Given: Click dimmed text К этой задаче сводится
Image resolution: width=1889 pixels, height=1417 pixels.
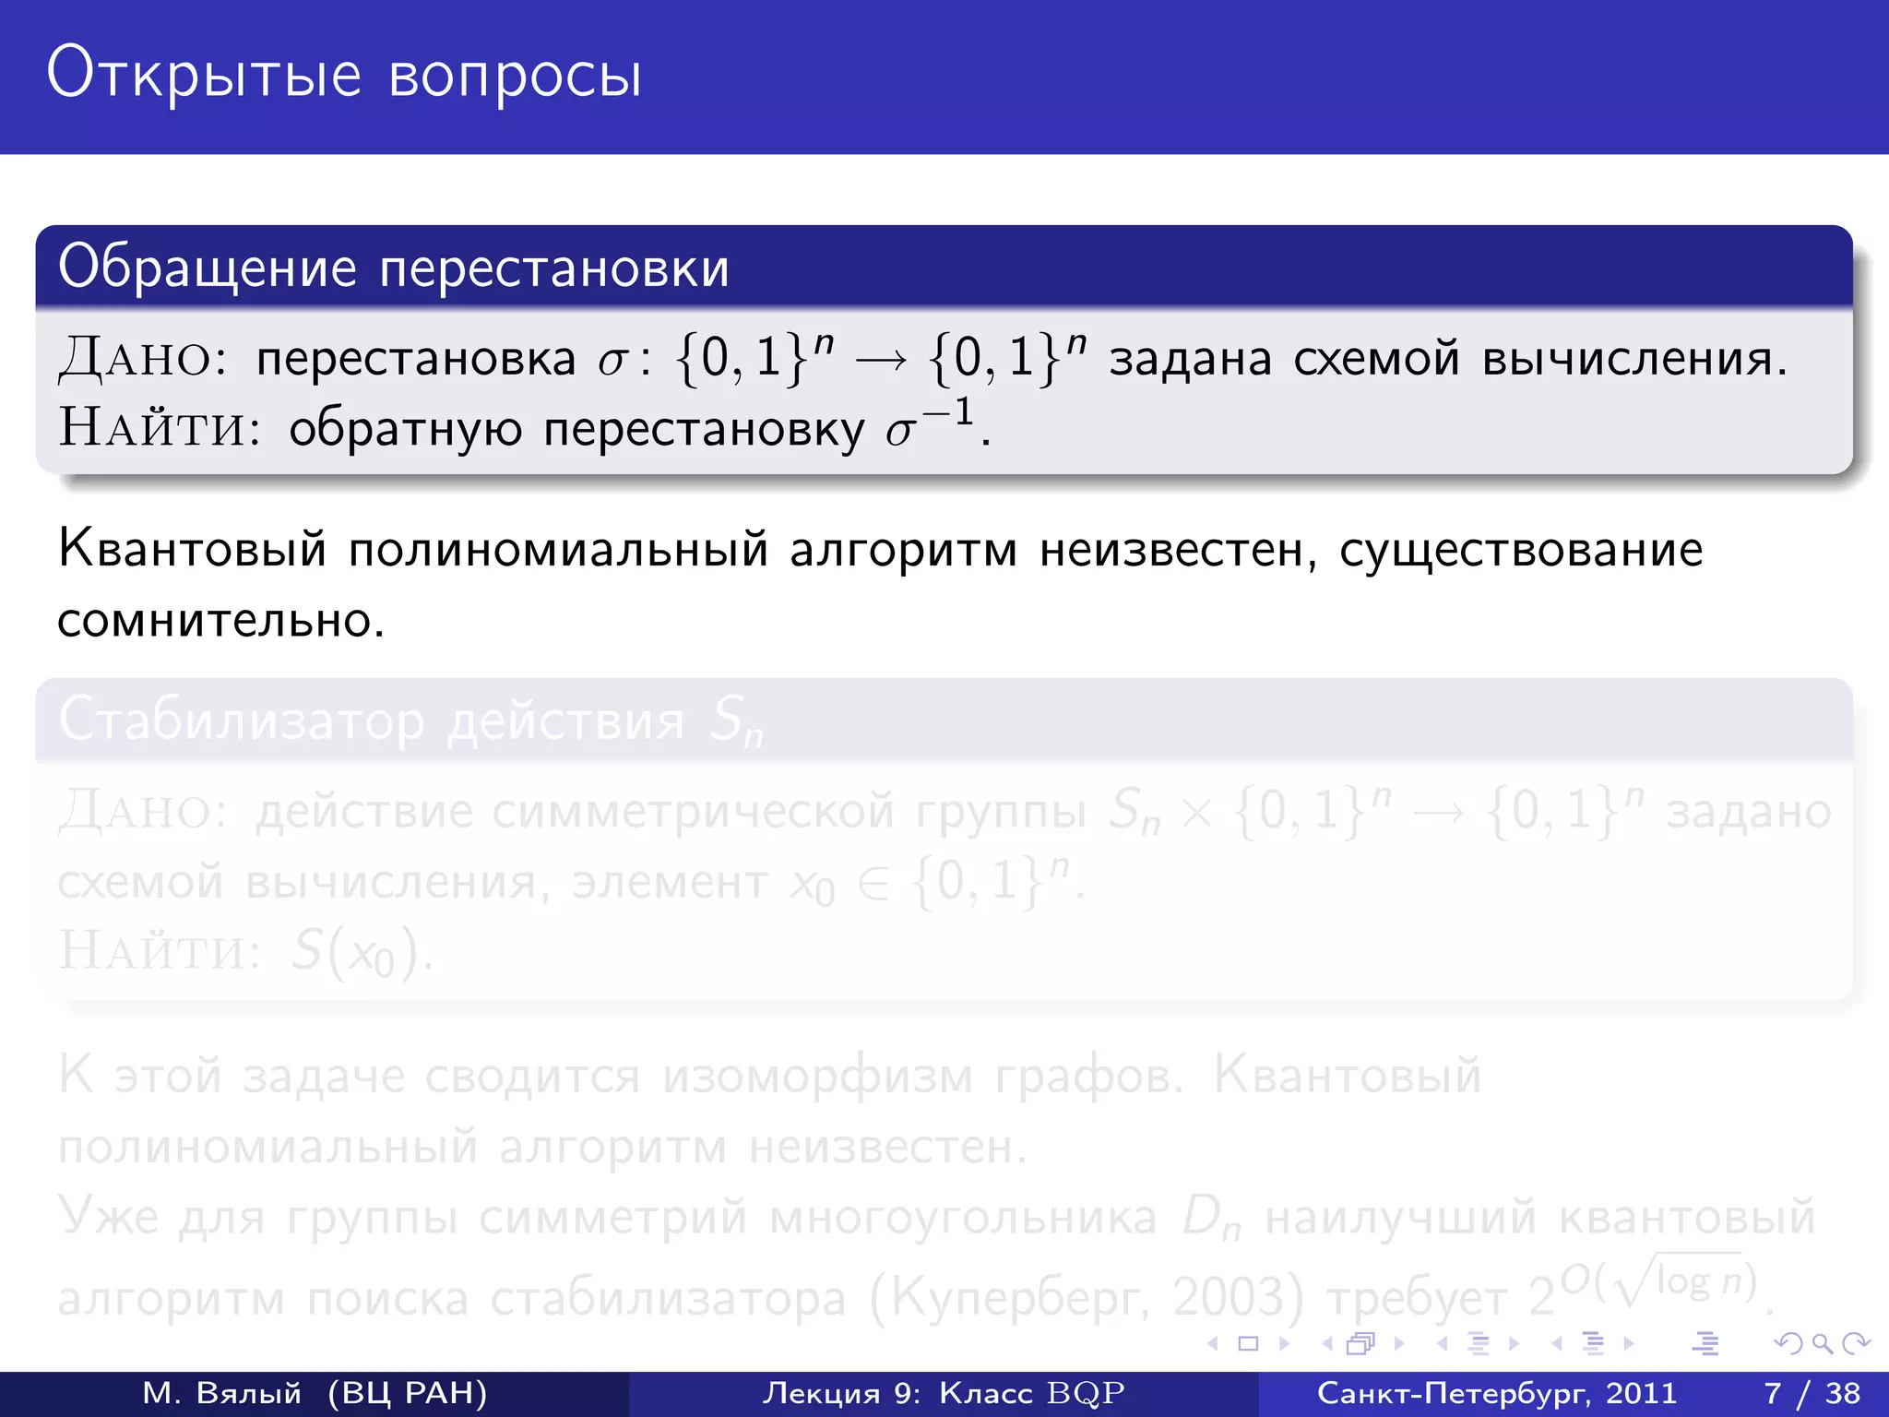Looking at the screenshot, I should click(349, 1076).
